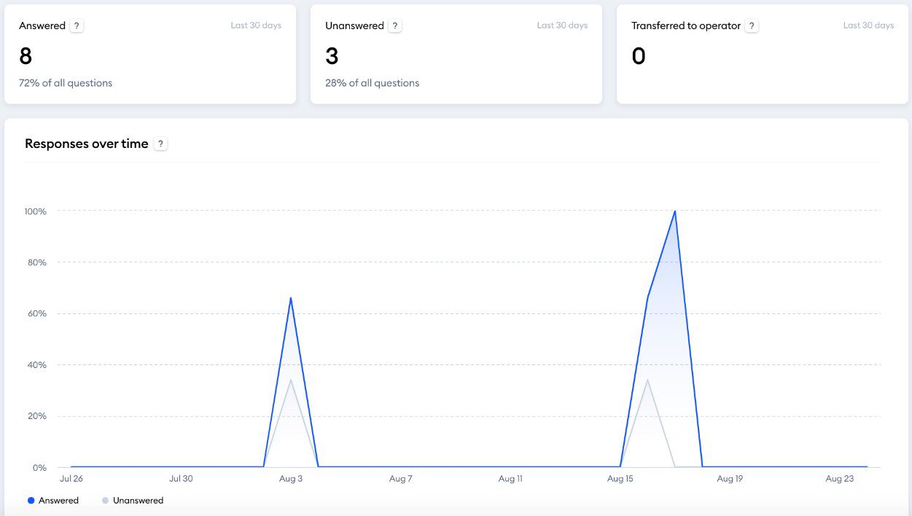Viewport: 912px width, 516px height.
Task: Open the Last 30 days range on Transferred card
Action: 868,25
